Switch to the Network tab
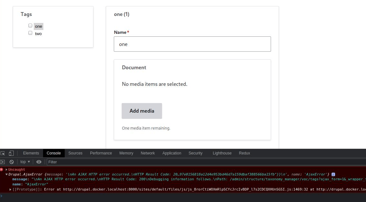Viewport: 366px width, 202px height. tap(148, 153)
